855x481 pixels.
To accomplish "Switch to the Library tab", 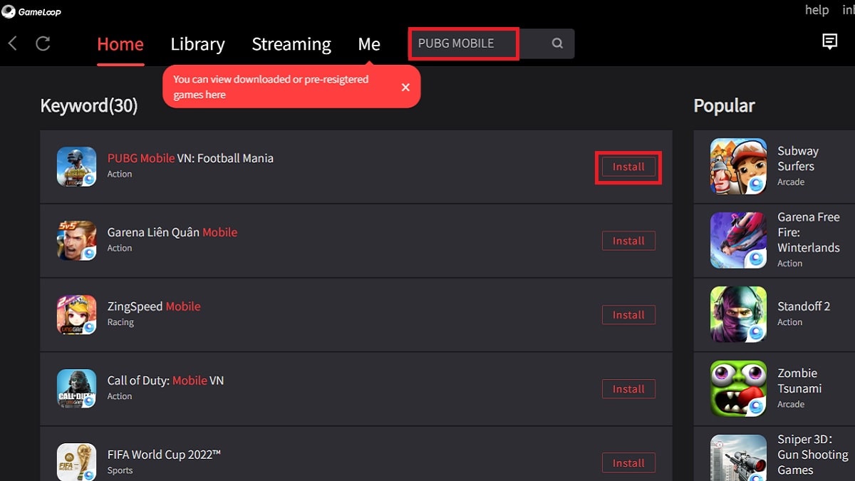I will (198, 44).
